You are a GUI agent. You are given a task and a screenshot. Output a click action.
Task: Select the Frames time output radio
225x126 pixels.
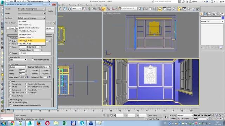[10, 53]
